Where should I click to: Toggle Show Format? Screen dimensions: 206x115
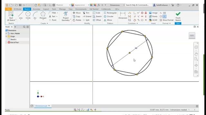click(x=166, y=20)
